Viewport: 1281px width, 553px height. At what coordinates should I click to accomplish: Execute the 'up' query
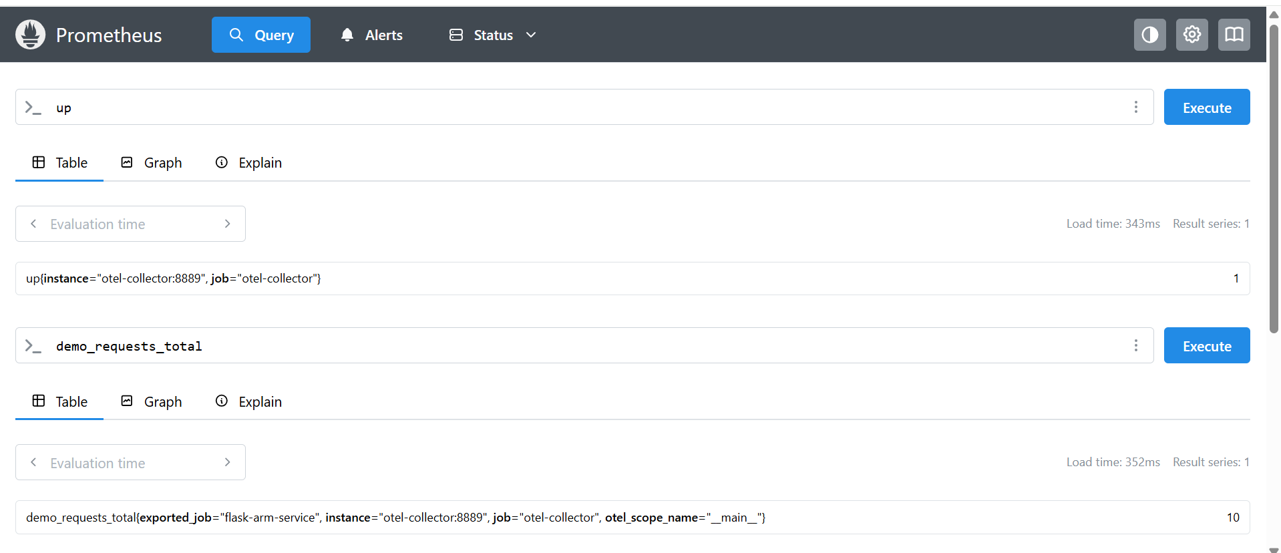pyautogui.click(x=1207, y=107)
